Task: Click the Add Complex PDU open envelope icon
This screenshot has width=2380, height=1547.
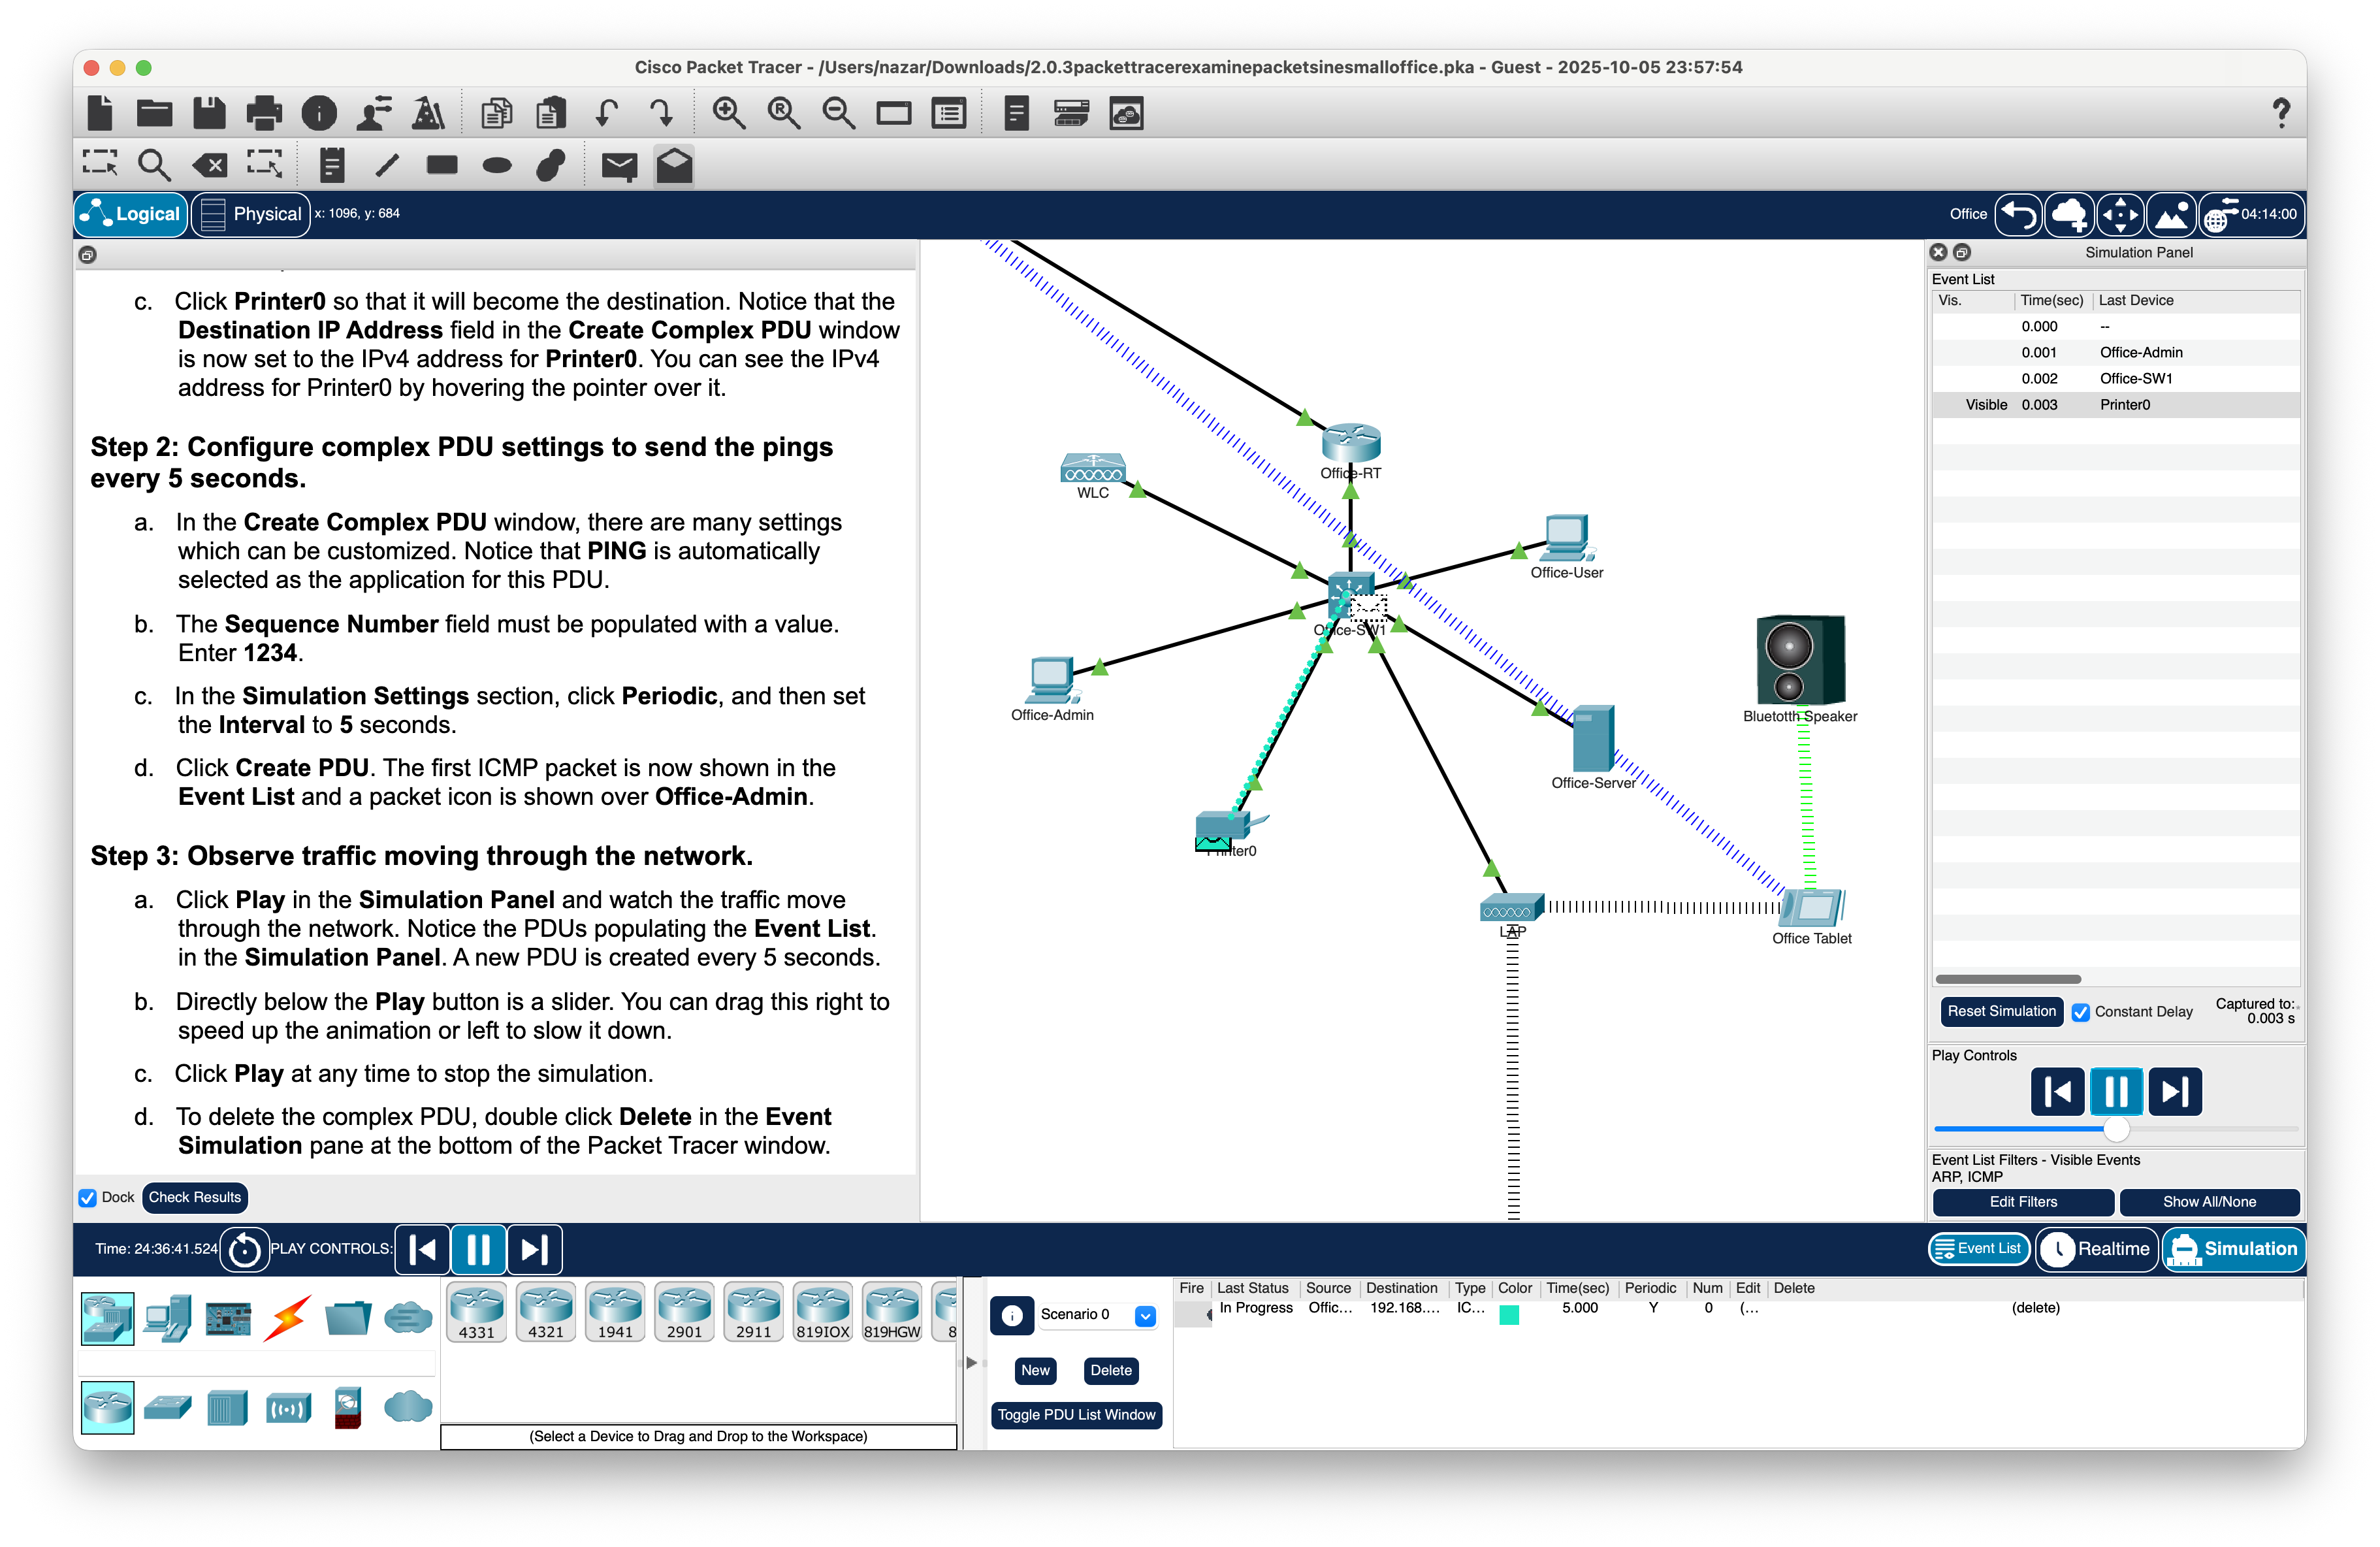Action: [675, 165]
